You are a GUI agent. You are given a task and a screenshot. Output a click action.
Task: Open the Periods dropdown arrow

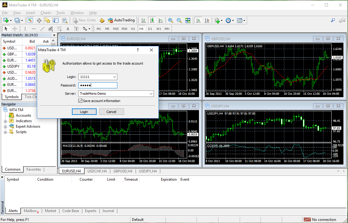[233, 21]
